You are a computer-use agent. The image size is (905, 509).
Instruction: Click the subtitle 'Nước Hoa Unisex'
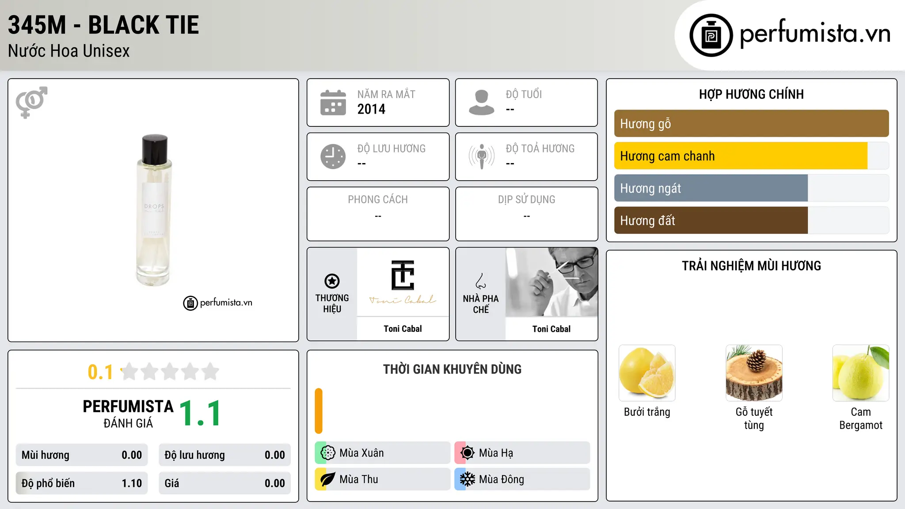point(69,51)
